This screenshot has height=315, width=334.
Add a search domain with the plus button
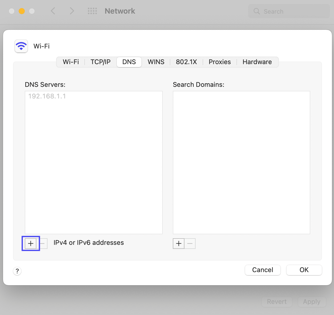[x=178, y=243]
